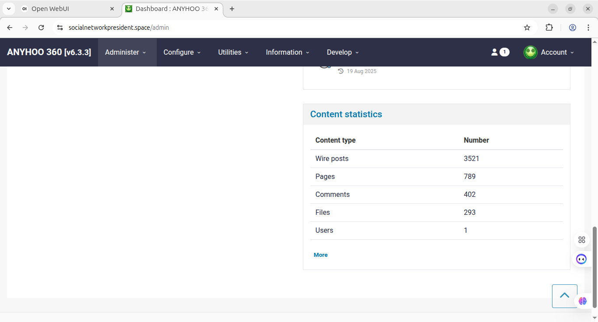Open the browser extensions puzzle icon
Screen dimensions: 598x322
549,28
